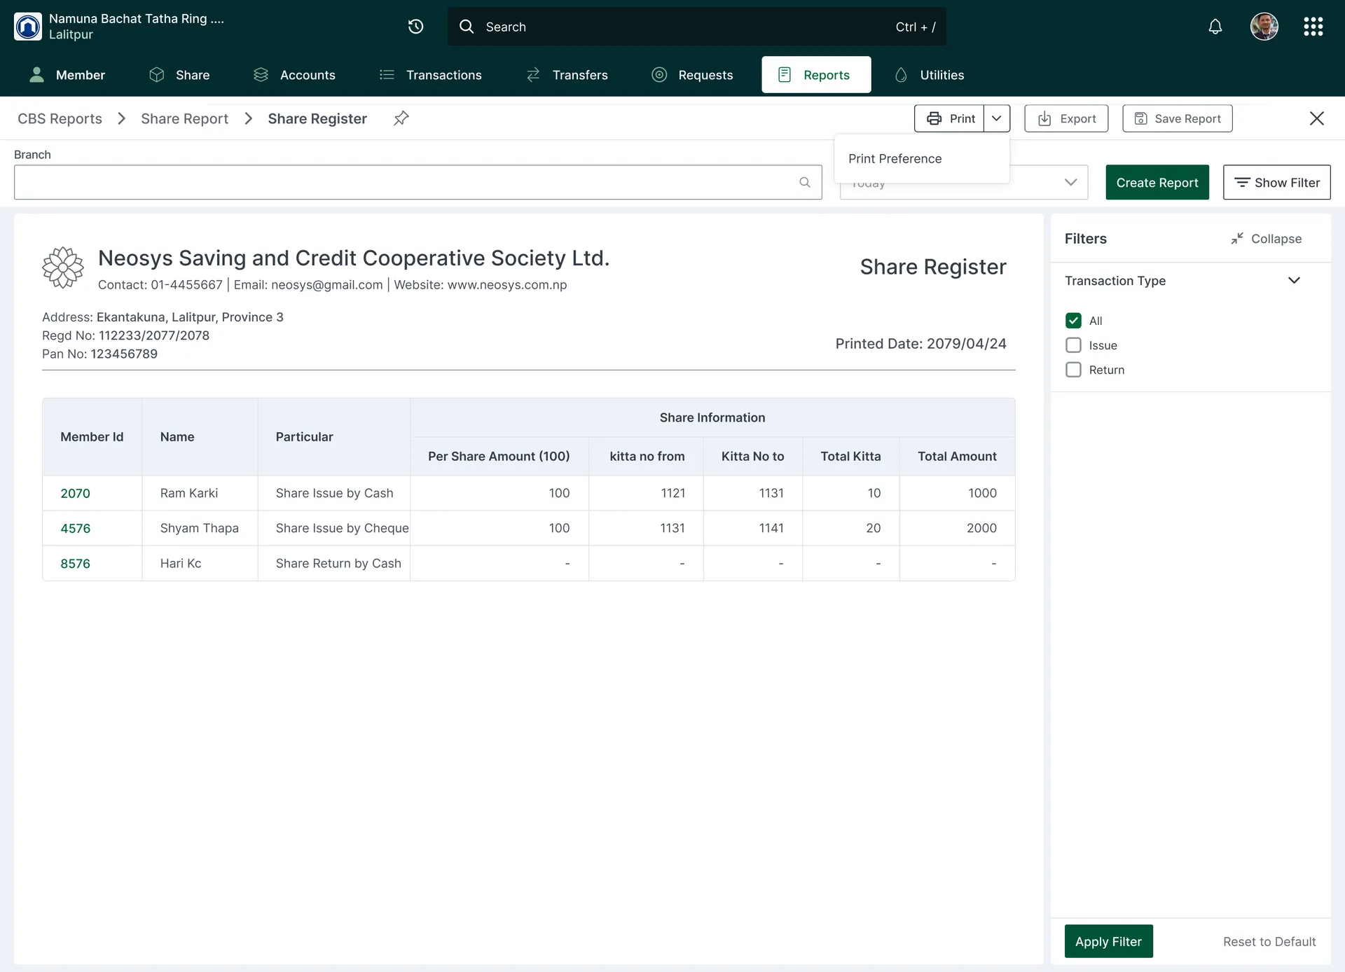Viewport: 1345px width, 972px height.
Task: Click the Member Id column header
Action: pos(92,436)
